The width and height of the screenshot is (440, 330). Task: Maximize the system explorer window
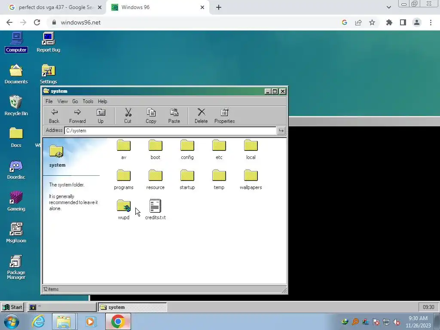pos(275,92)
